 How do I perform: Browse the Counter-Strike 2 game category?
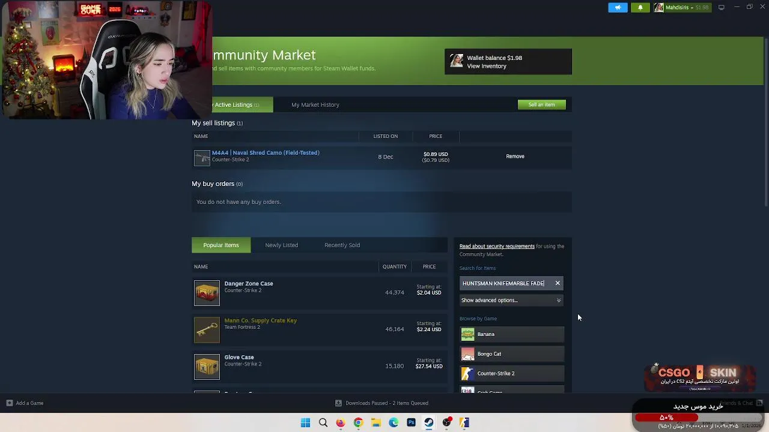pyautogui.click(x=512, y=373)
